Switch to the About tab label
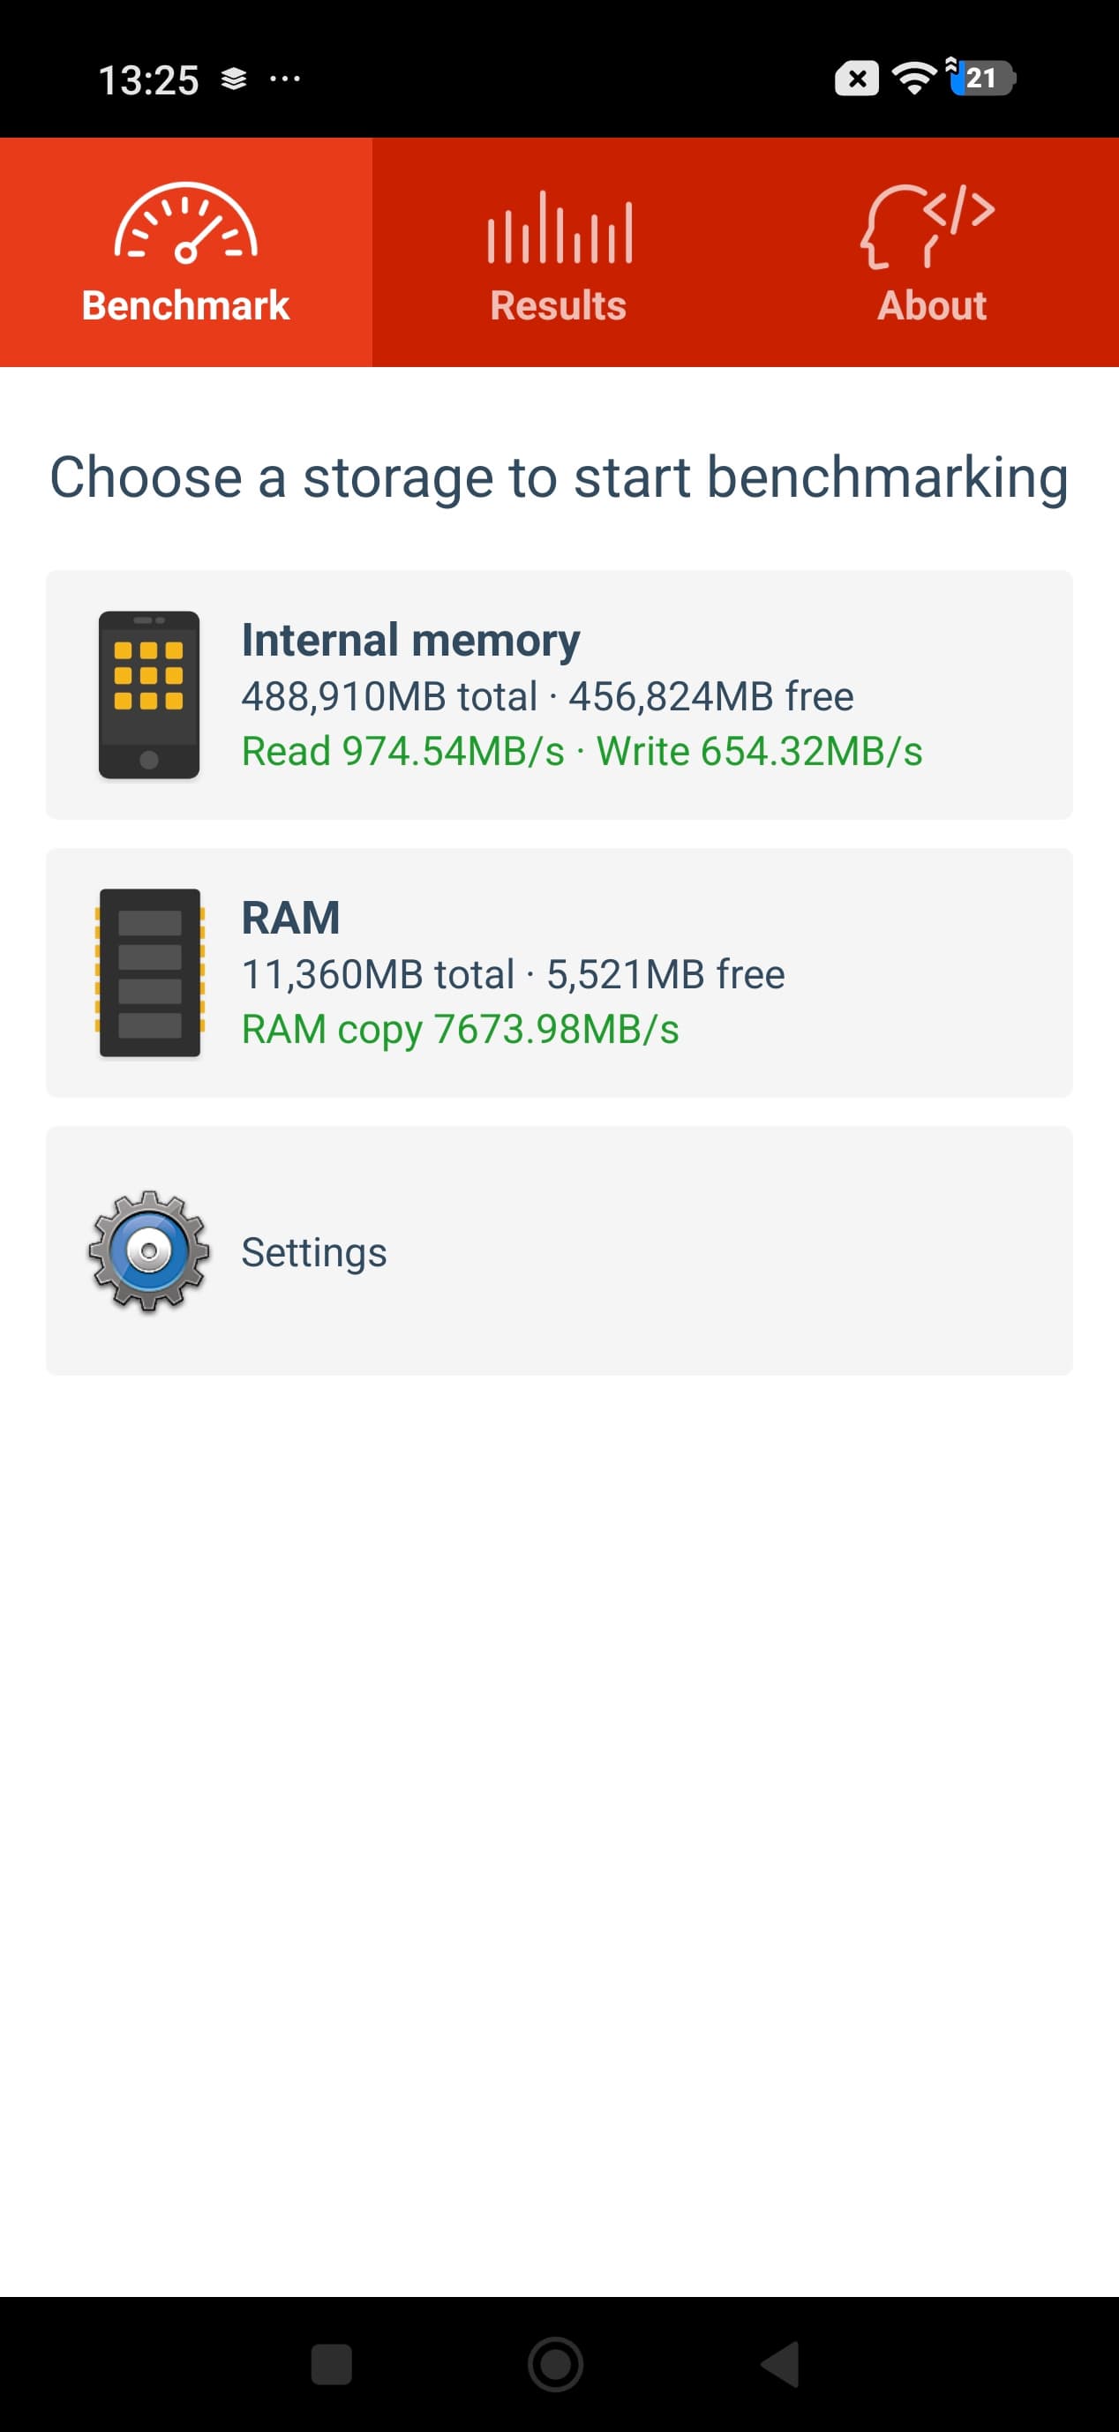 point(932,306)
